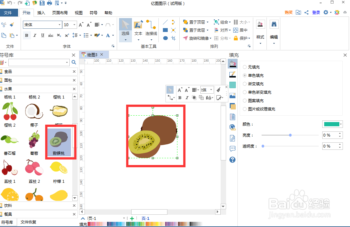Click the Bold formatting icon in ribbon
Screen dimensions: 350x227
pyautogui.click(x=26, y=35)
